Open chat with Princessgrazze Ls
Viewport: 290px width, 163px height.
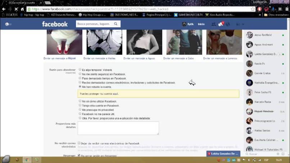pos(266,121)
